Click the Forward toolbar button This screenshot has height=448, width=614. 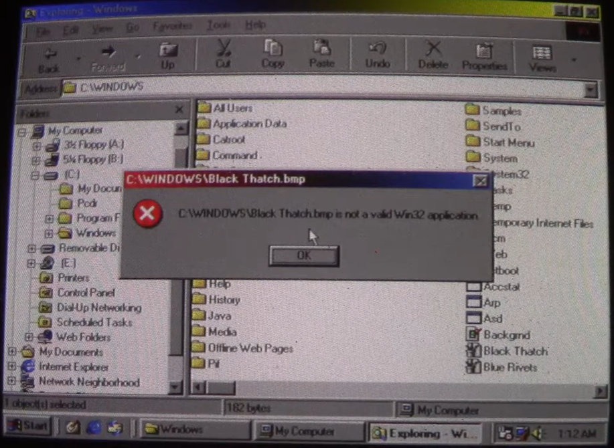(108, 59)
